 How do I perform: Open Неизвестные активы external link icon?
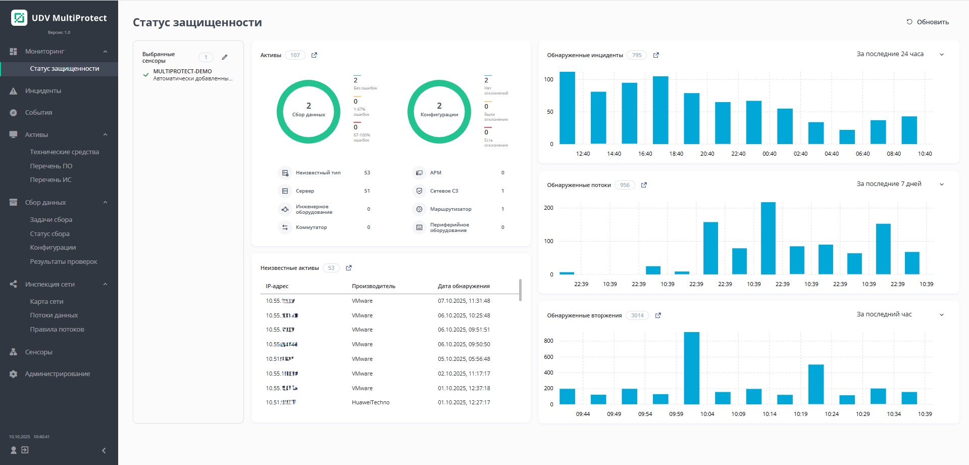coord(348,268)
